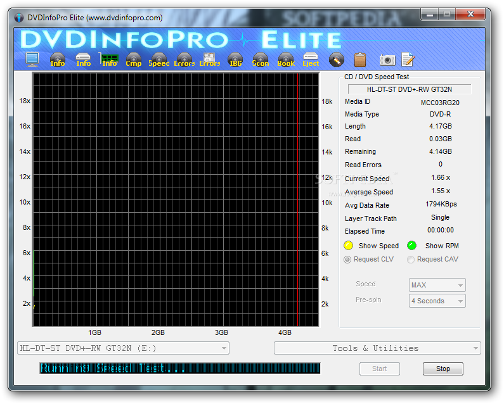Screen dimensions: 504x404
Task: Click the disabled Start button
Action: click(x=380, y=369)
